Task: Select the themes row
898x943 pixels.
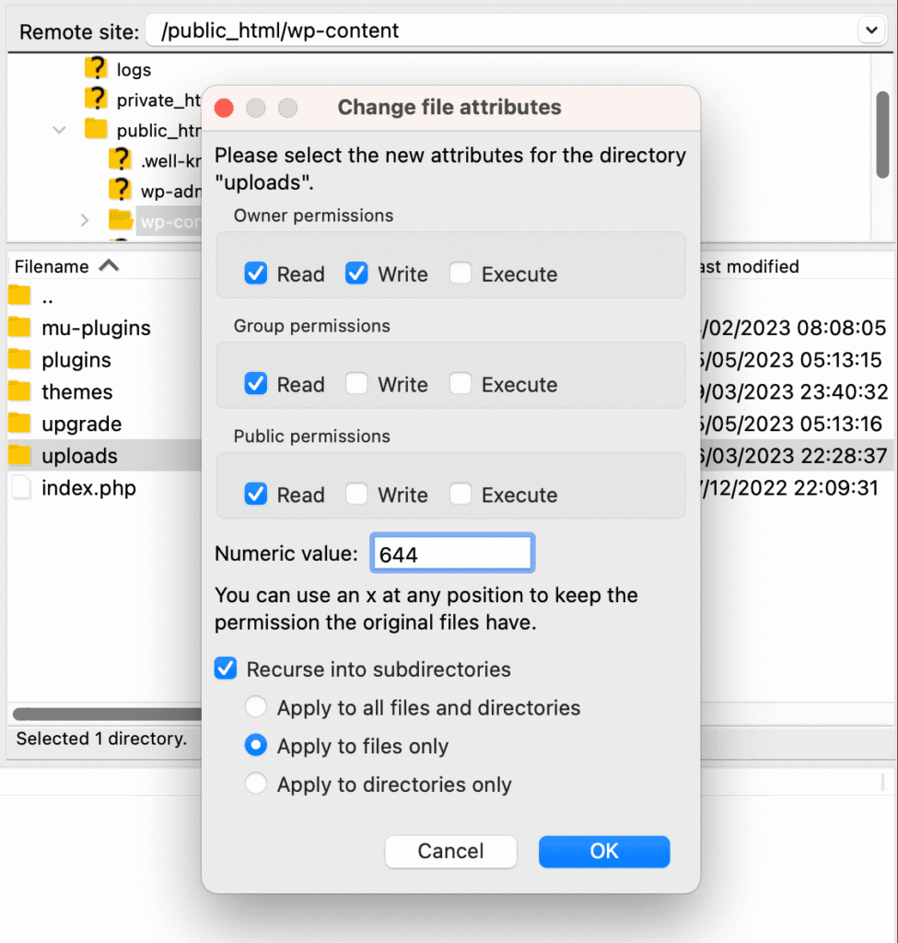Action: tap(77, 391)
